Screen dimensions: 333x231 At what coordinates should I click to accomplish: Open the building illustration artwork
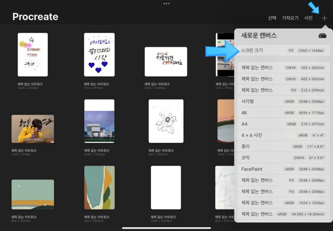[99, 121]
